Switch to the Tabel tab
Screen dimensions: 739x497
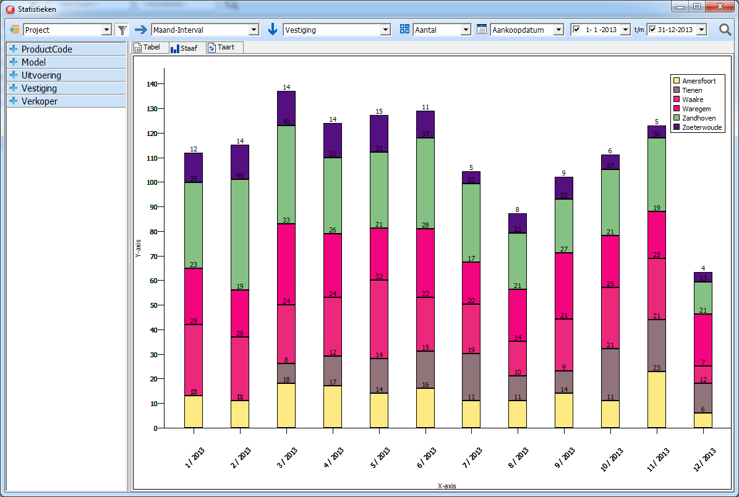pyautogui.click(x=147, y=48)
